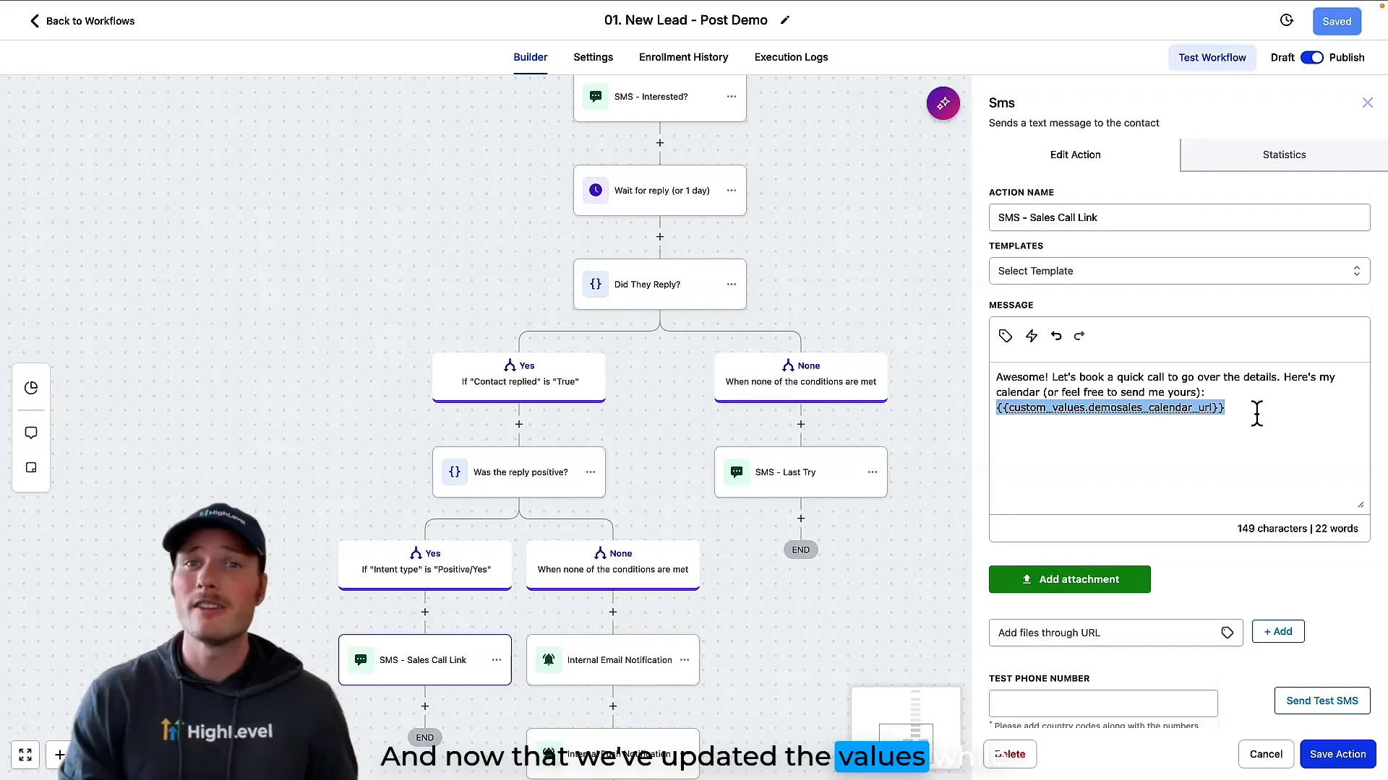This screenshot has width=1388, height=780.
Task: Select the Edit Action tab
Action: 1075,155
